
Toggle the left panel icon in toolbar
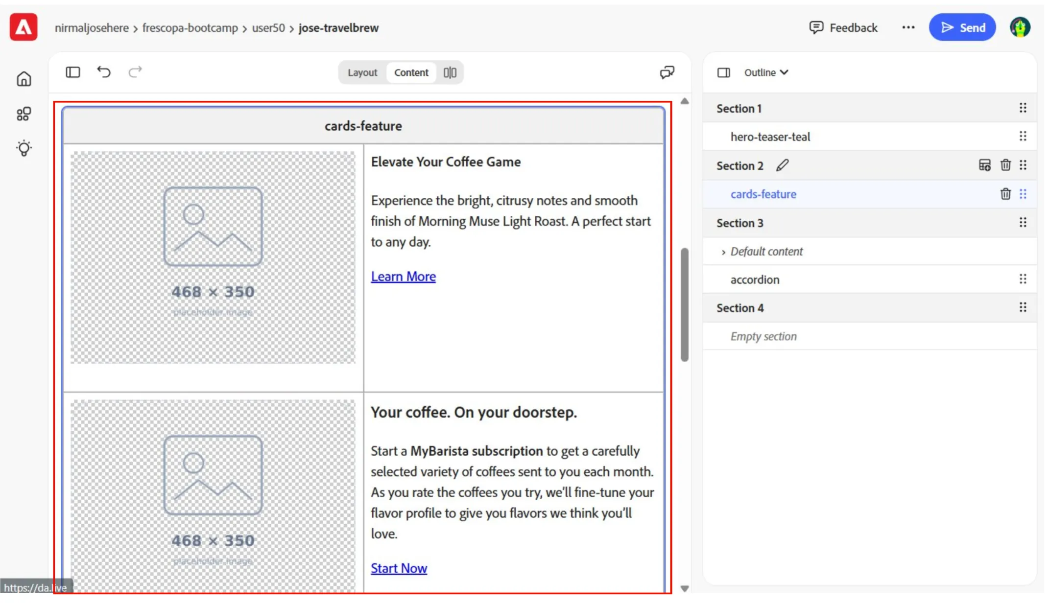pyautogui.click(x=73, y=72)
